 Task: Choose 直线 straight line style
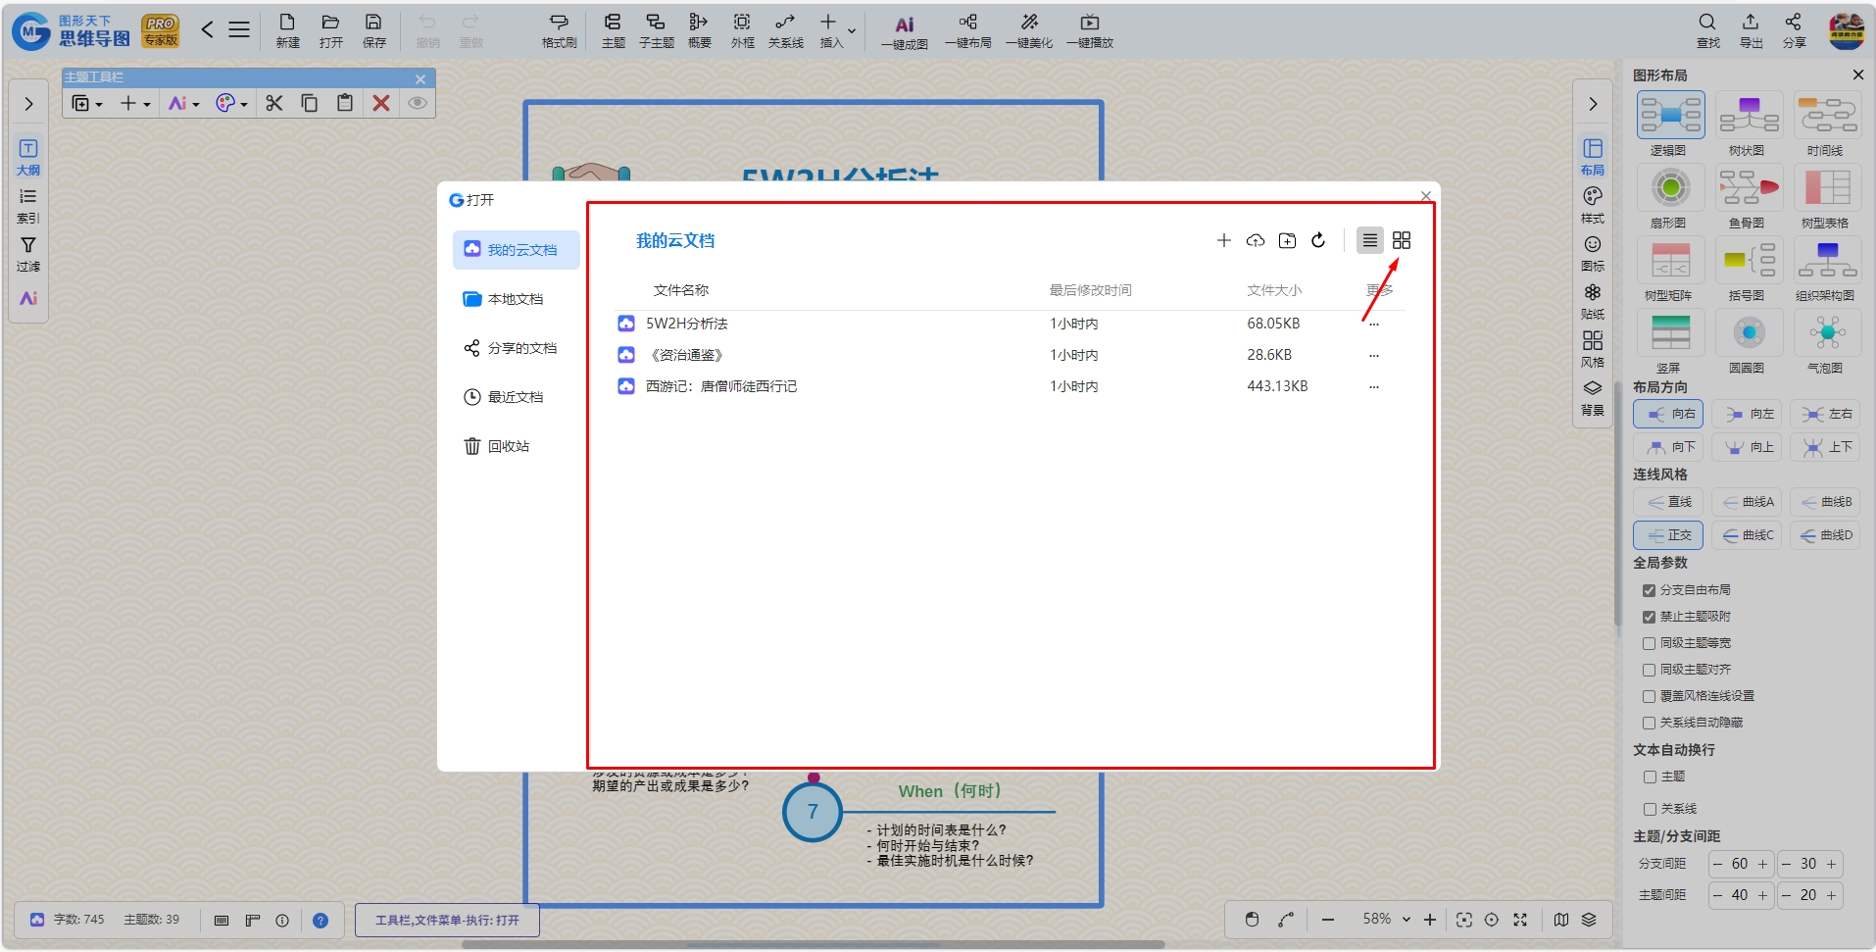[x=1669, y=502]
